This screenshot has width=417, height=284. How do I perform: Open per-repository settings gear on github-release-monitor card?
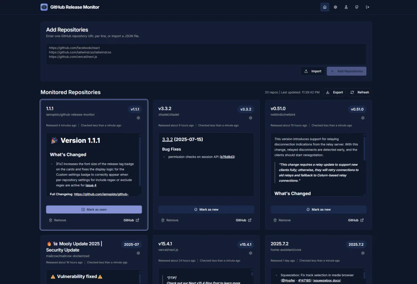[138, 118]
